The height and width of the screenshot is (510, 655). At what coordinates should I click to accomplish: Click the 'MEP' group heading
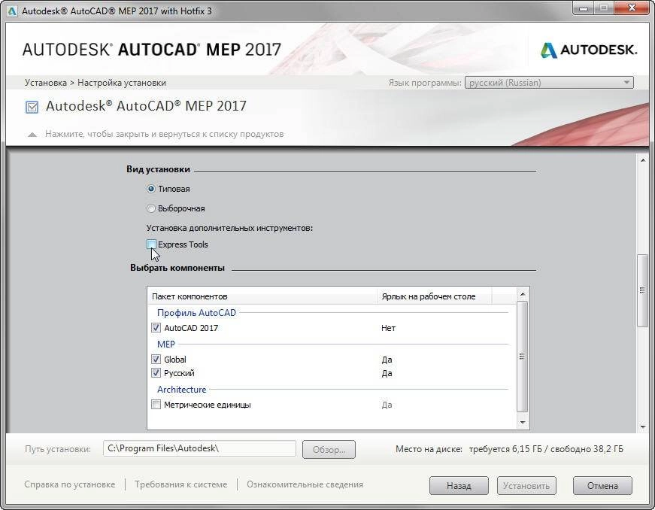tap(166, 345)
